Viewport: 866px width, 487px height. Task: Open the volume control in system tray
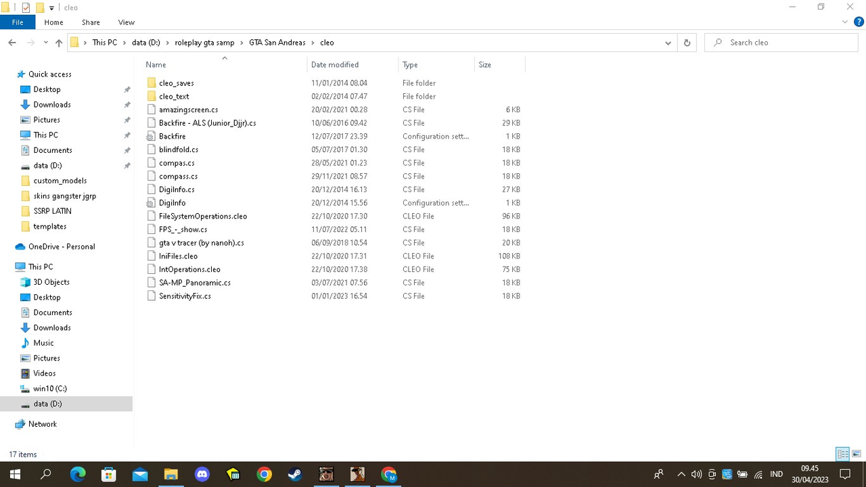pos(696,474)
